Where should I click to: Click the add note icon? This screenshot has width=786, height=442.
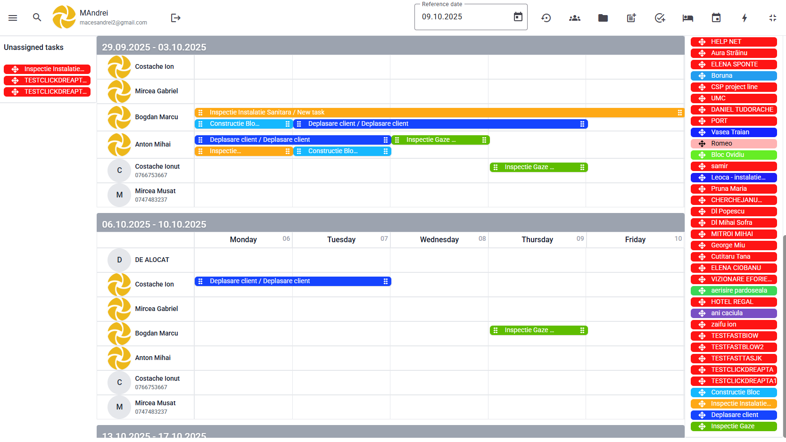pos(631,18)
